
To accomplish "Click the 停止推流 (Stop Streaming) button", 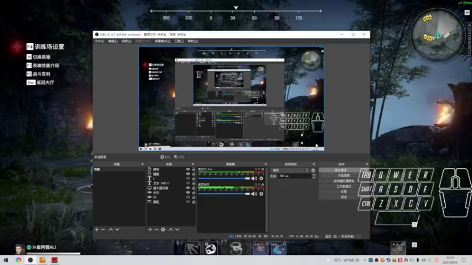I will [x=341, y=170].
